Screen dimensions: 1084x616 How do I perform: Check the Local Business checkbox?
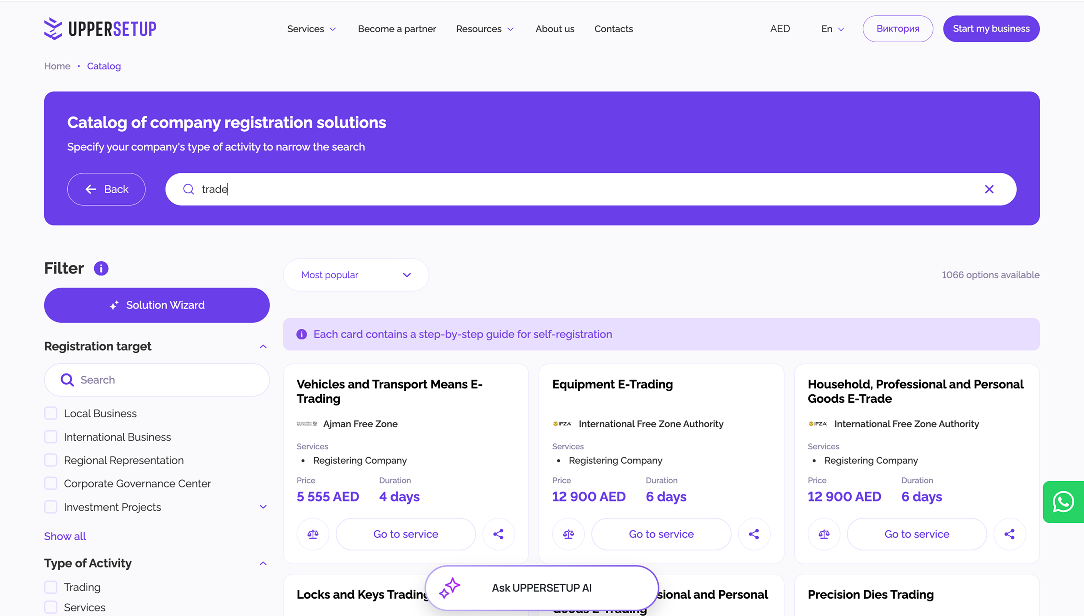point(51,413)
